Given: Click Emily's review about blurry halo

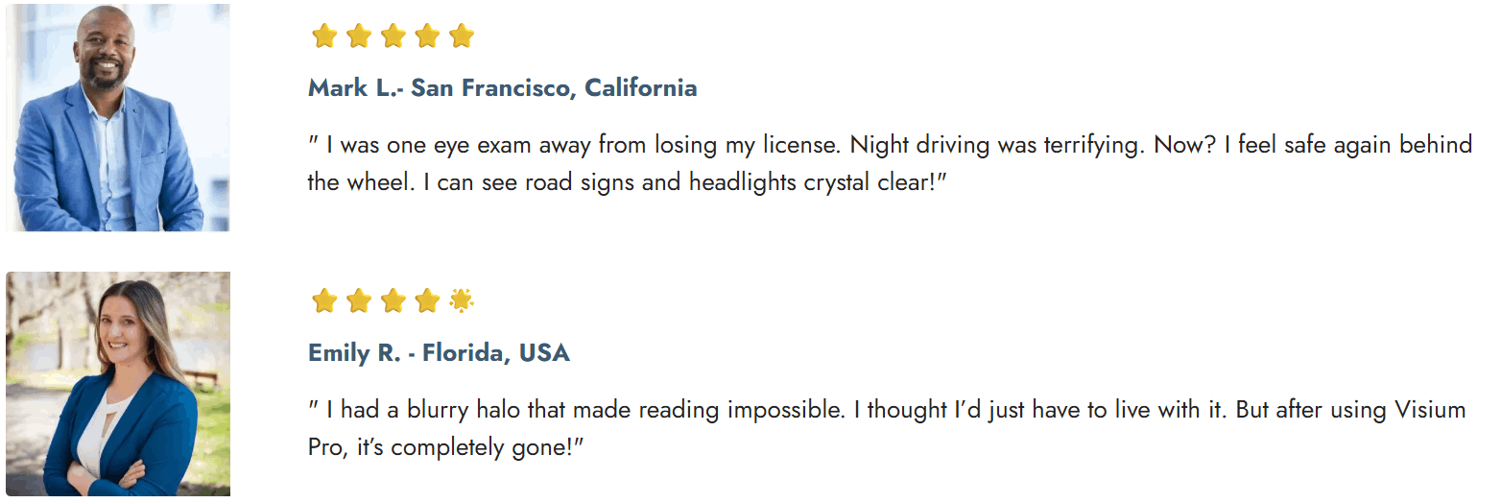Looking at the screenshot, I should tap(886, 428).
